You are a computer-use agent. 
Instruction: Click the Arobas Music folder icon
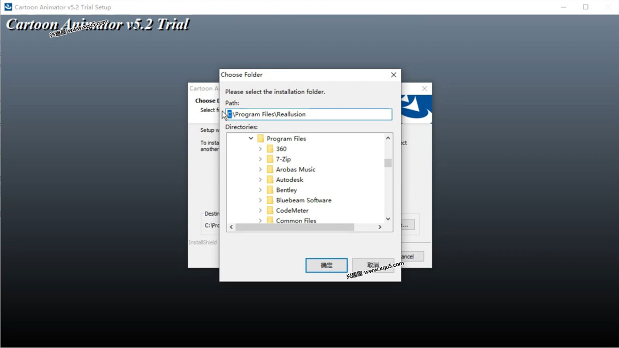click(270, 169)
